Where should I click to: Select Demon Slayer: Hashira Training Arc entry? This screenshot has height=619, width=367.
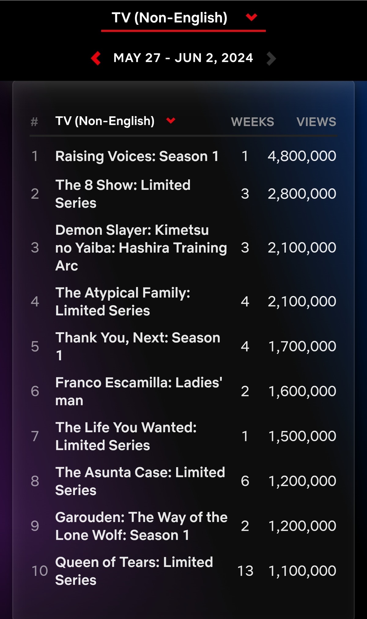tap(141, 248)
